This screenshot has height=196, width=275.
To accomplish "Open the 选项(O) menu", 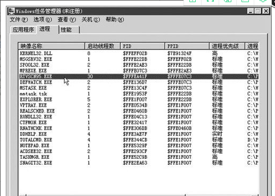I will pyautogui.click(x=43, y=20).
